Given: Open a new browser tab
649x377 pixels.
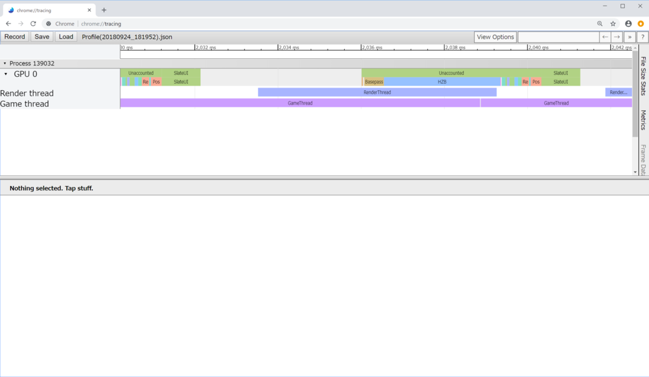Looking at the screenshot, I should pos(104,10).
